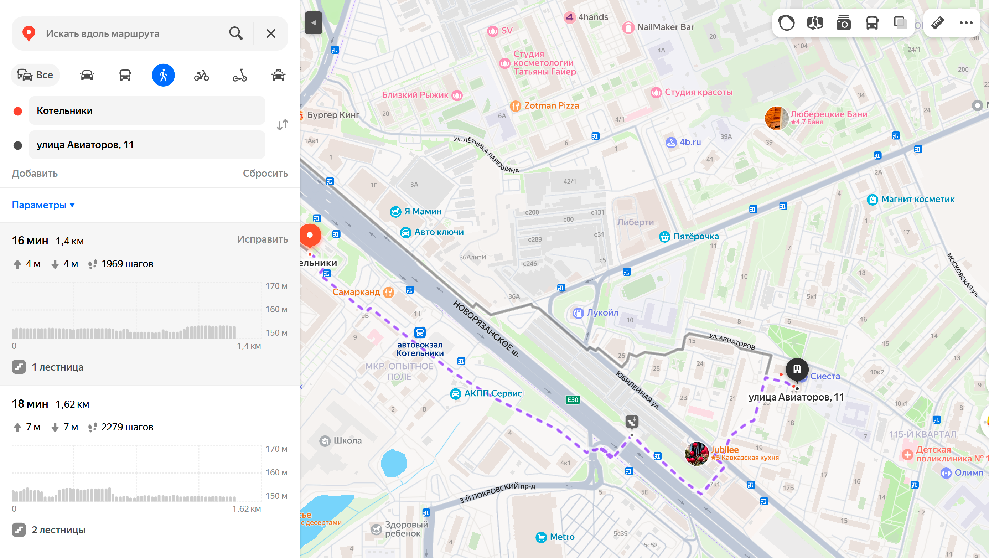Open the Jubilee restaurant photo marker
The height and width of the screenshot is (558, 989).
tap(697, 454)
